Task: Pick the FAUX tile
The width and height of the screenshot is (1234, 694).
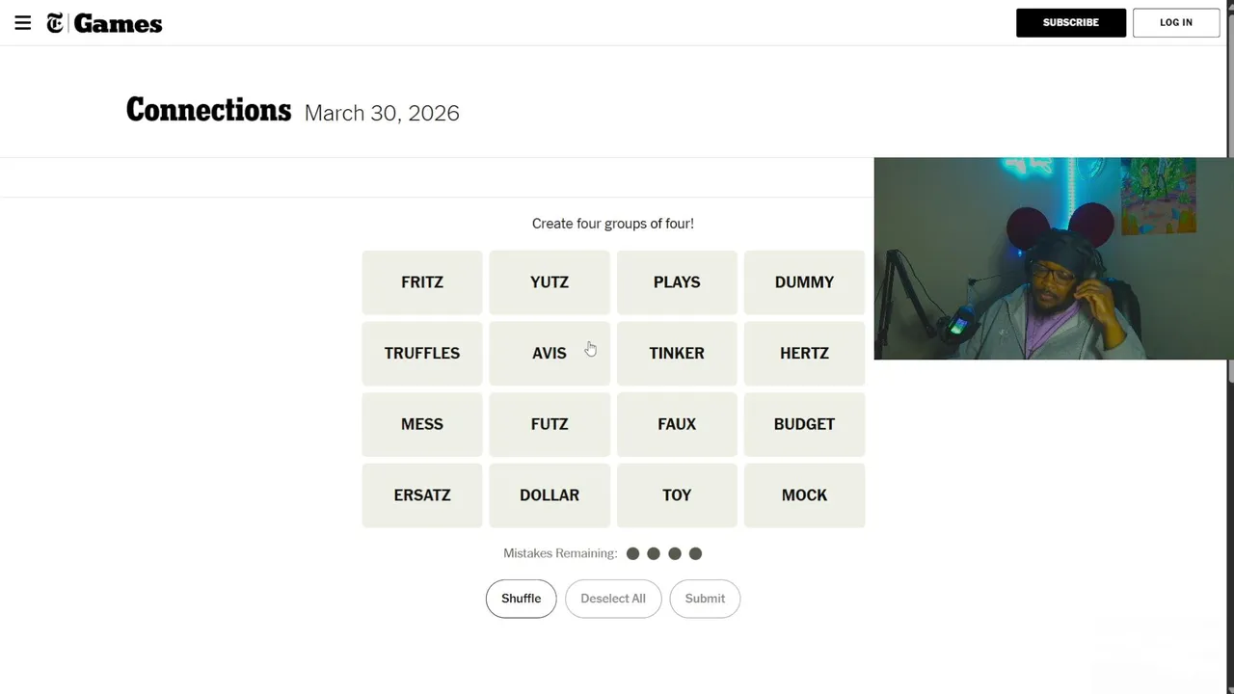Action: (x=677, y=424)
